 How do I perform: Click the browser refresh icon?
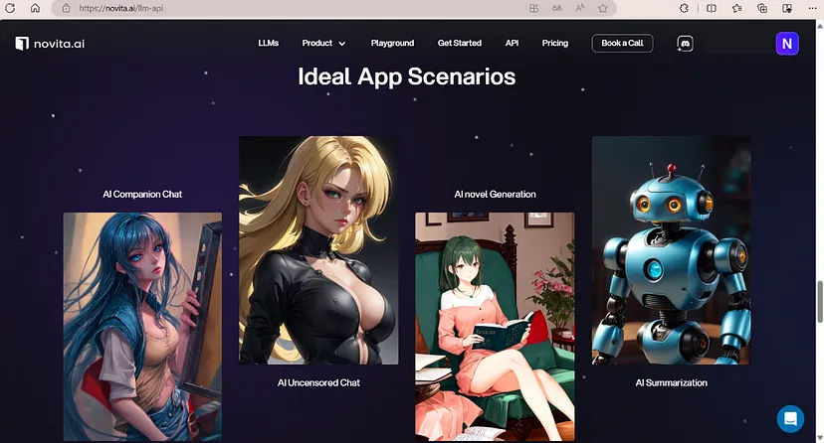[10, 8]
